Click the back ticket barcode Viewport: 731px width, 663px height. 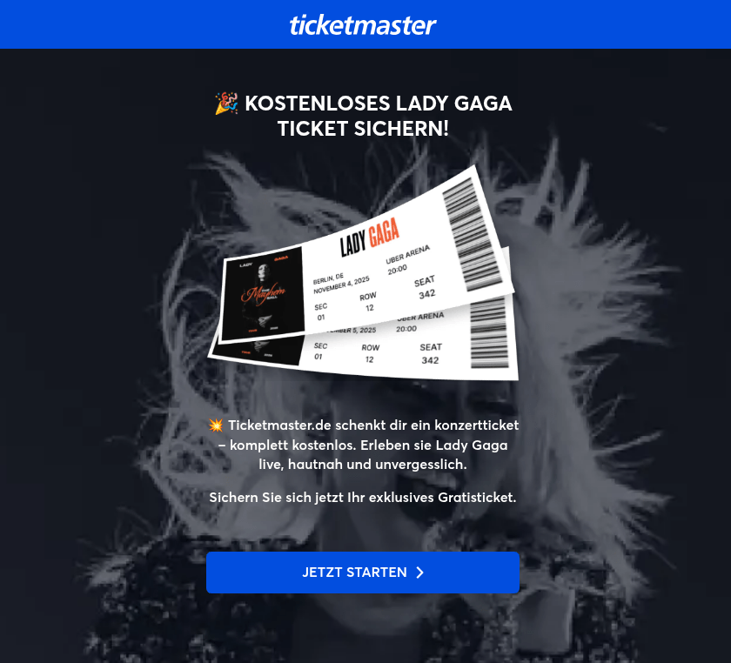(x=488, y=332)
